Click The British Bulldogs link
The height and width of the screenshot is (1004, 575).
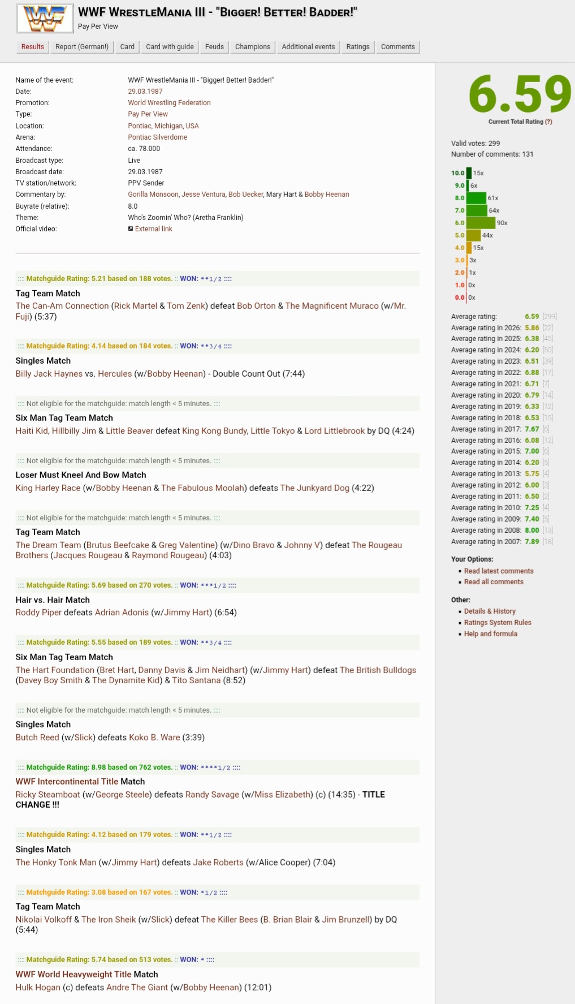pos(378,670)
